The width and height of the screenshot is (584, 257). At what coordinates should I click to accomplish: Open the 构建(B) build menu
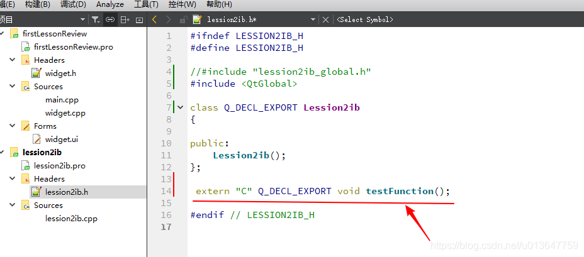click(37, 4)
